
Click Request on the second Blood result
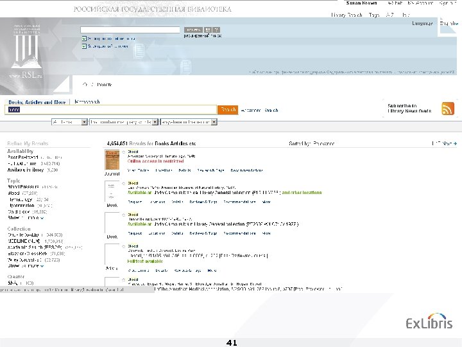coord(135,202)
